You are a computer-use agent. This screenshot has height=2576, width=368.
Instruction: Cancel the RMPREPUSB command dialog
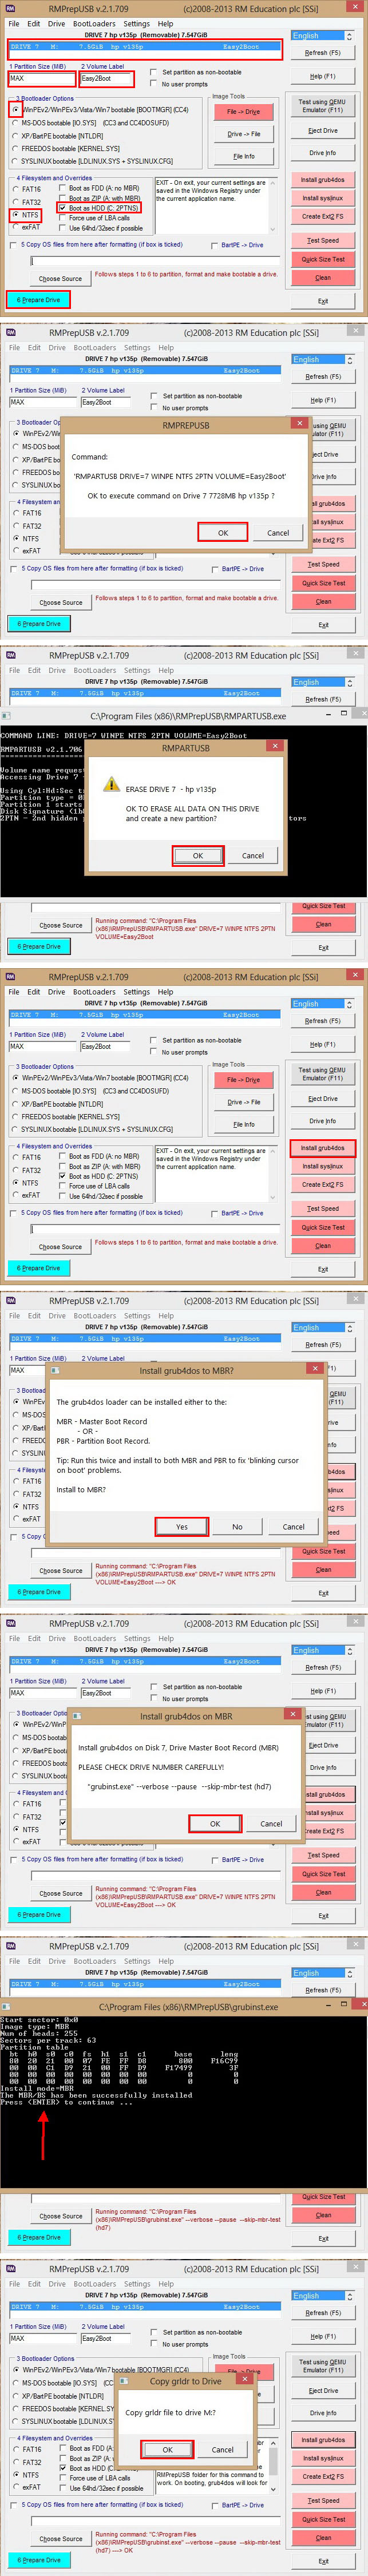click(278, 532)
